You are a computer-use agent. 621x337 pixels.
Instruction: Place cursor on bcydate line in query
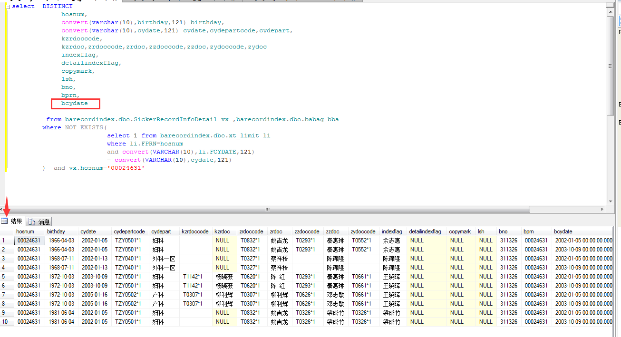[x=75, y=103]
